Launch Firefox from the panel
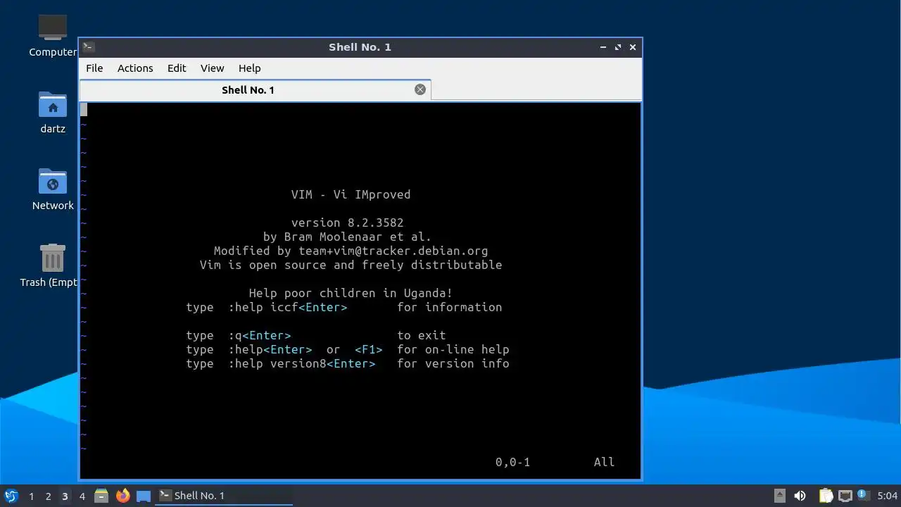The image size is (901, 507). click(x=122, y=496)
